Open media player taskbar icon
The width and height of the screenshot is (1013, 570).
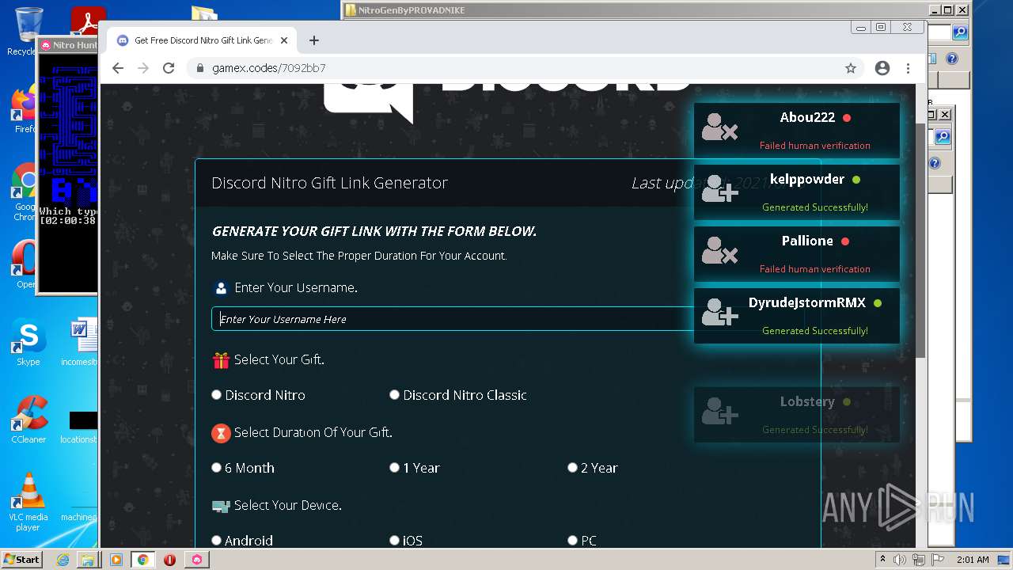pyautogui.click(x=116, y=560)
